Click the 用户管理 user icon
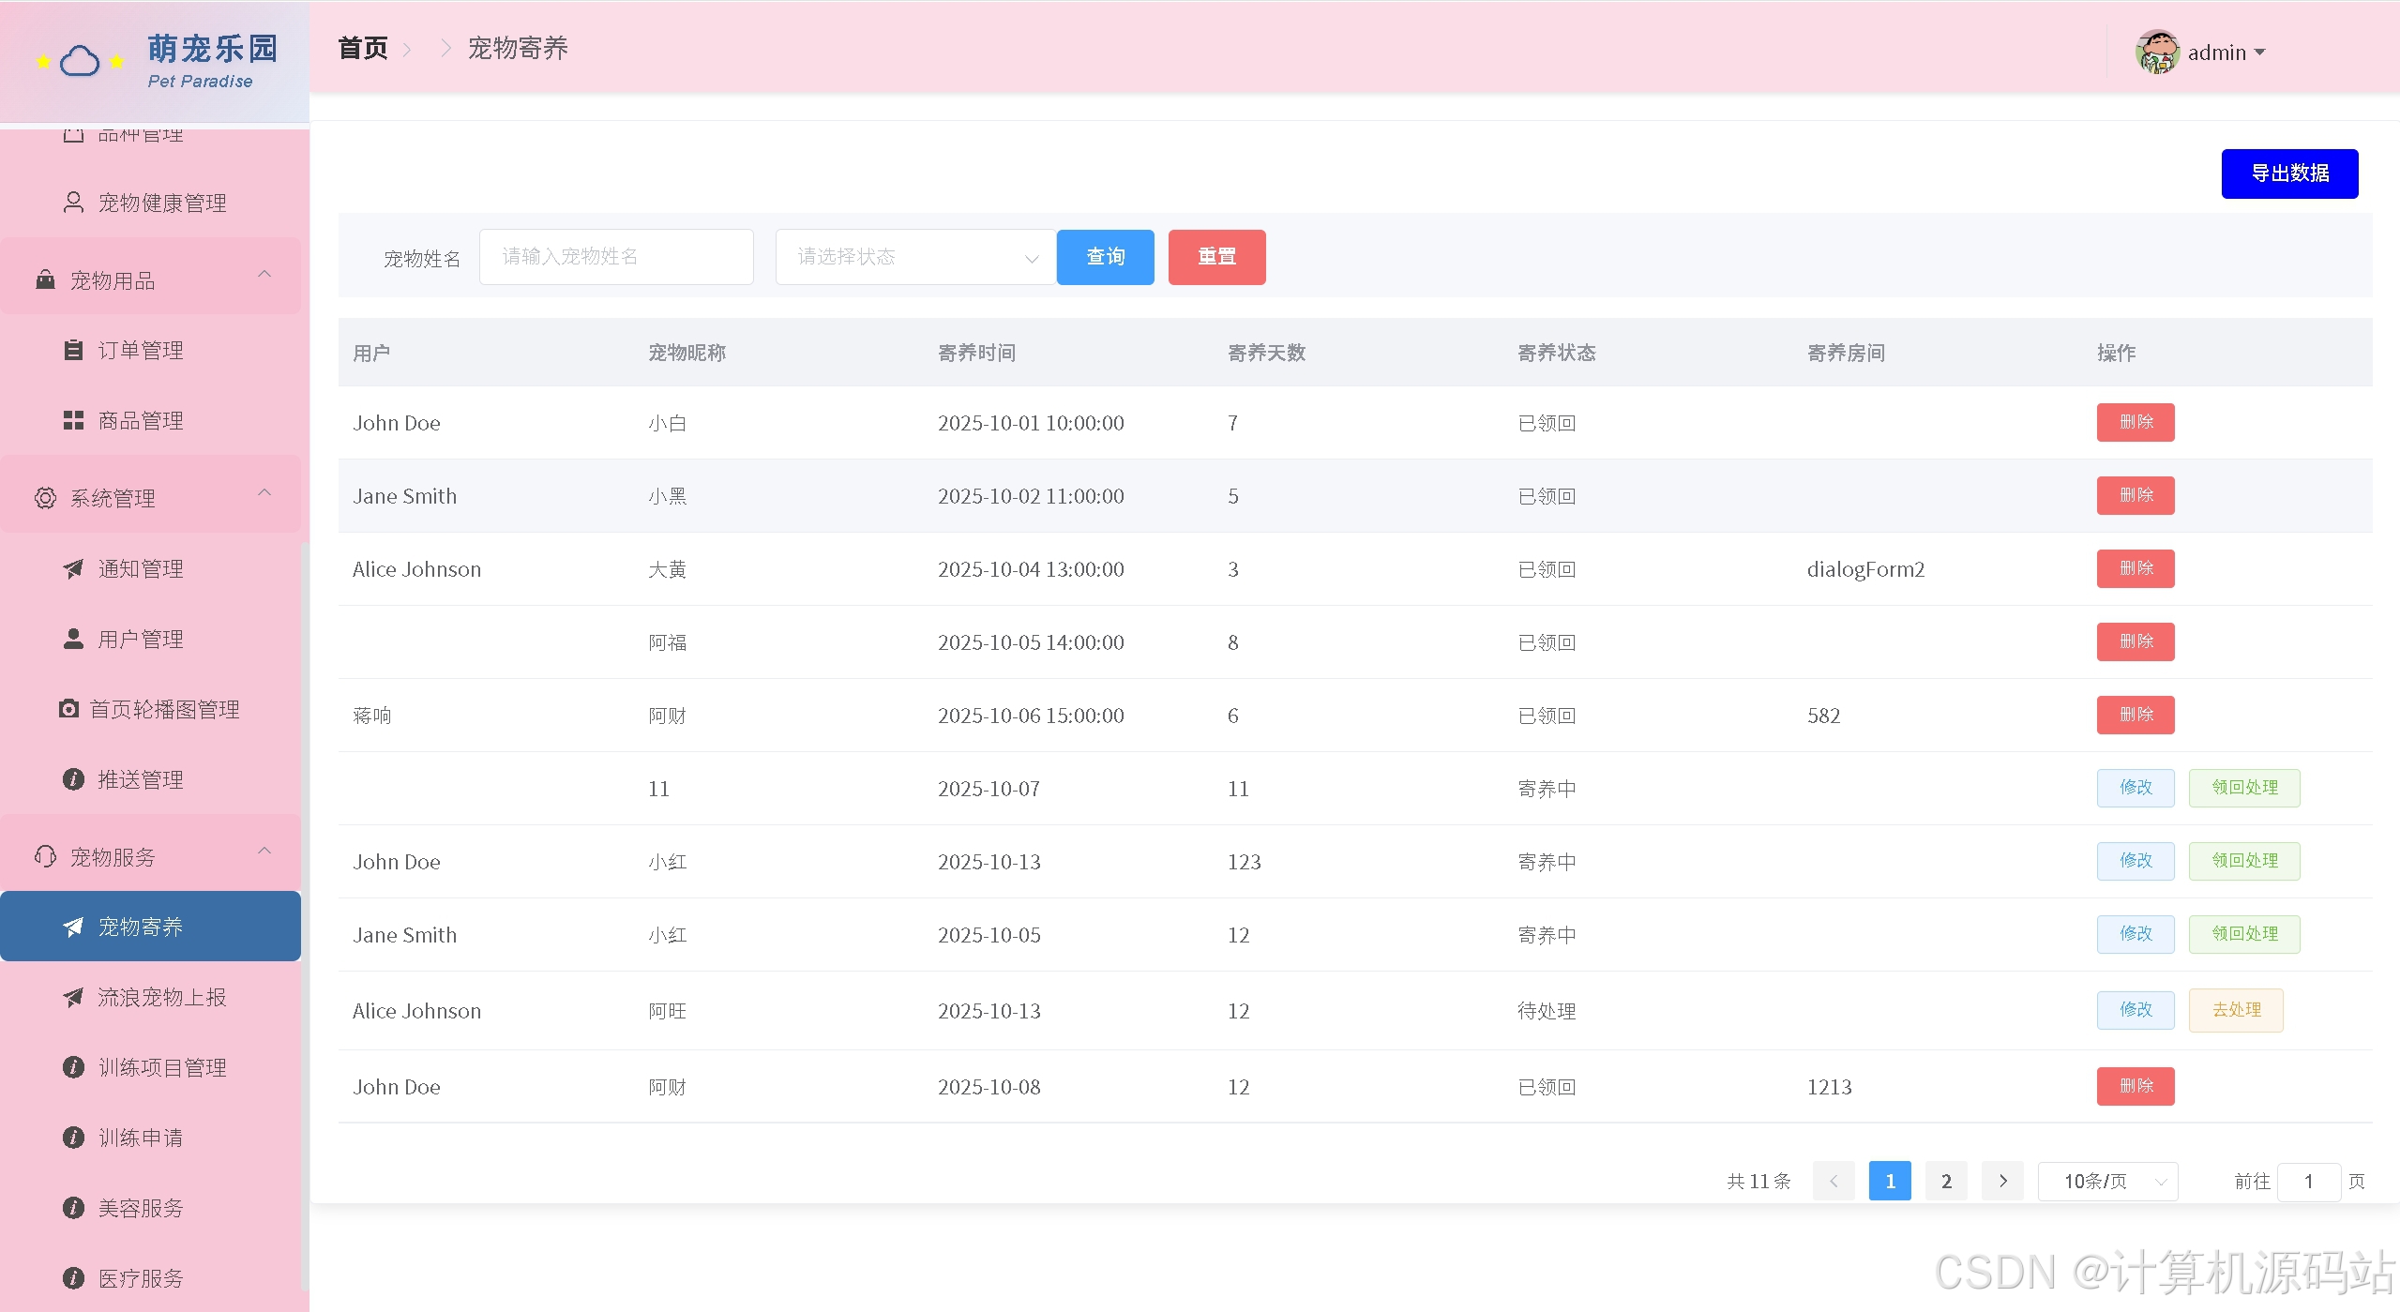Viewport: 2400px width, 1312px height. click(73, 639)
